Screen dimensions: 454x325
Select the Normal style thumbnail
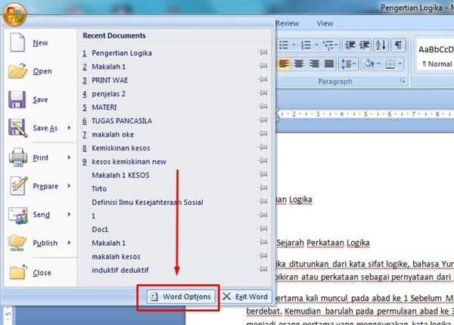click(x=435, y=57)
